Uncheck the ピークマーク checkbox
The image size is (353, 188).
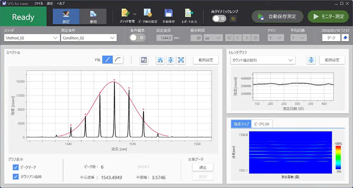pos(16,167)
